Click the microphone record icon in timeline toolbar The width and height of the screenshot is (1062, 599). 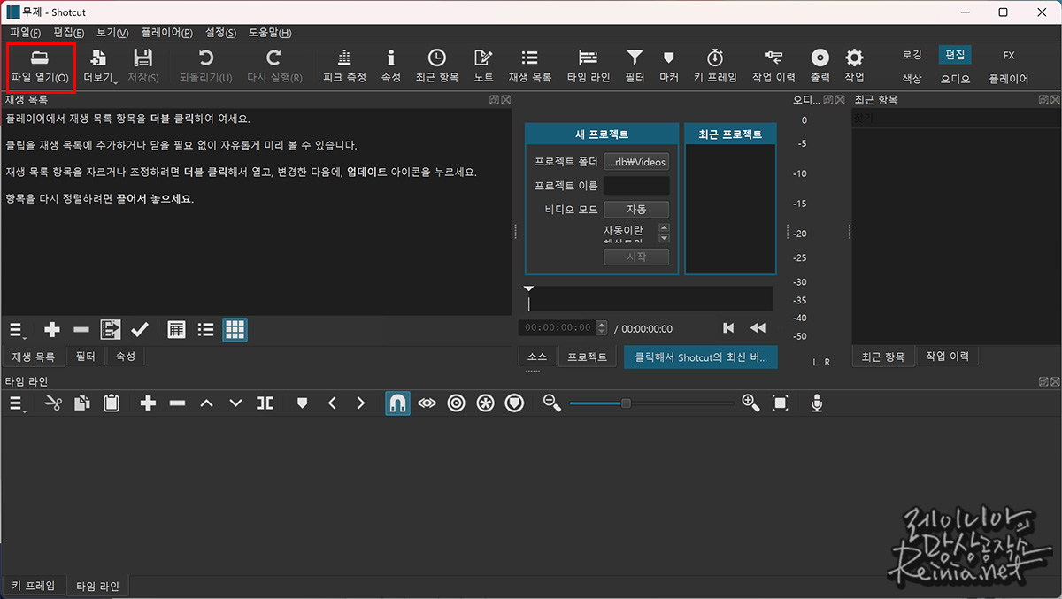tap(816, 403)
